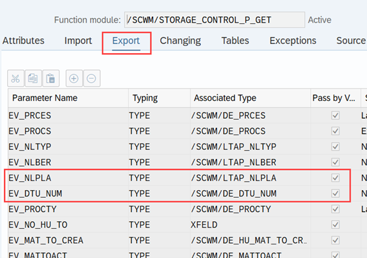Delete a row with the minus icon
The image size is (367, 258).
[x=92, y=78]
